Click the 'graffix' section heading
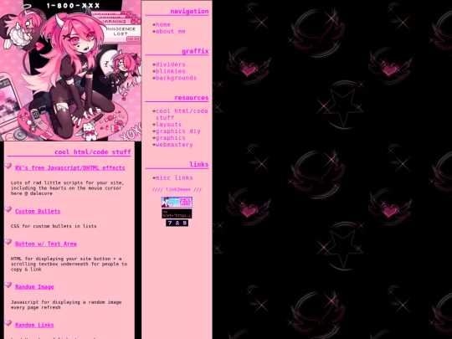The width and height of the screenshot is (452, 339). tap(195, 51)
